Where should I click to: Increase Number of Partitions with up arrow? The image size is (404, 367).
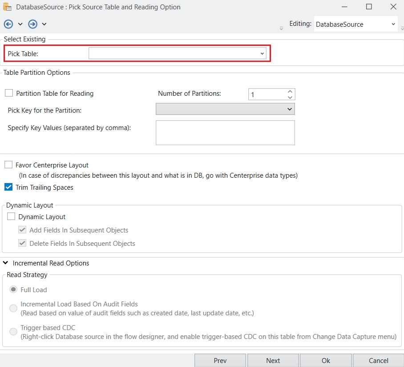290,91
